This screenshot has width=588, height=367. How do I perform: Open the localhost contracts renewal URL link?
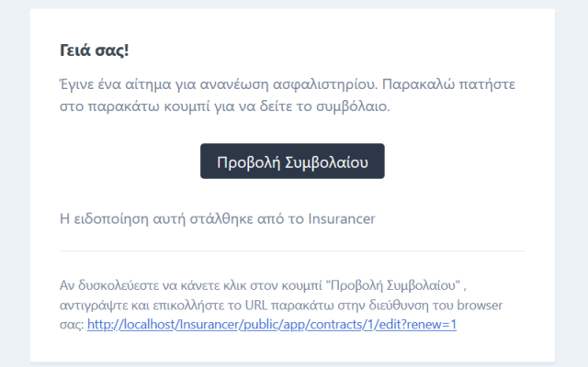tap(272, 325)
